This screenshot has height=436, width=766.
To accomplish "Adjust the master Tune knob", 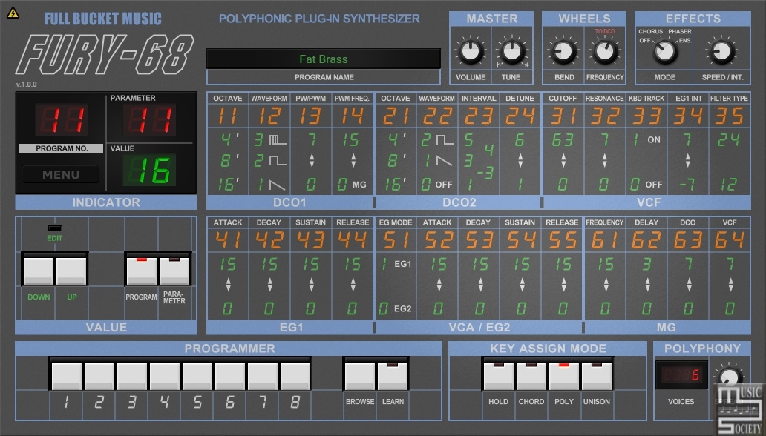I will pyautogui.click(x=511, y=51).
